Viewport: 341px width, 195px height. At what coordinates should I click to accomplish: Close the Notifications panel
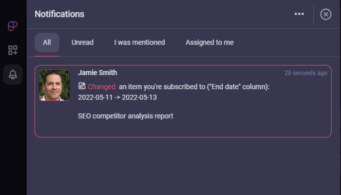click(326, 14)
